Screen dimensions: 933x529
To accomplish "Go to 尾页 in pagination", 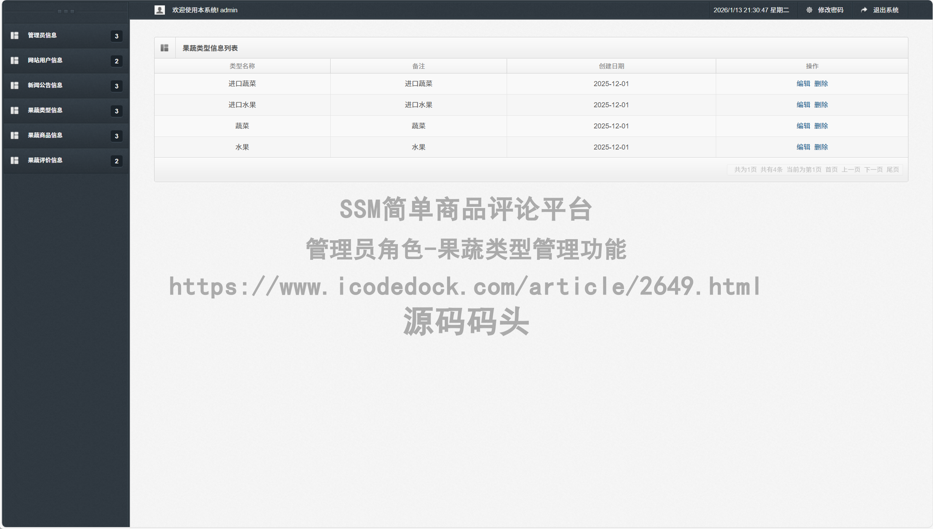I will (893, 169).
